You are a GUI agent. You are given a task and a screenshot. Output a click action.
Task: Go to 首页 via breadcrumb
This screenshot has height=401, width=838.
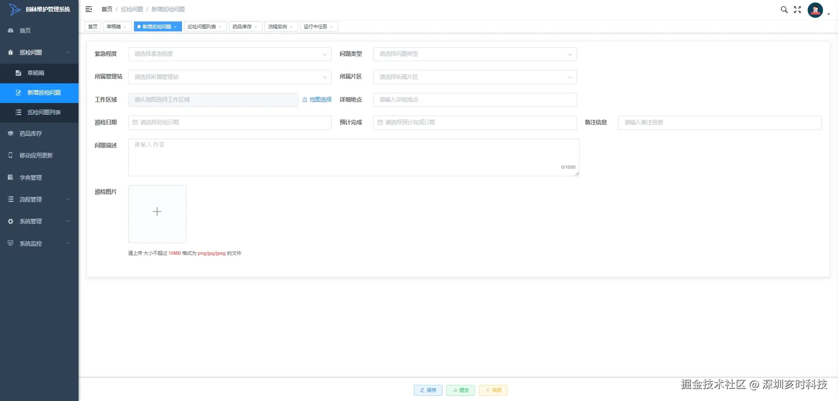click(x=107, y=9)
